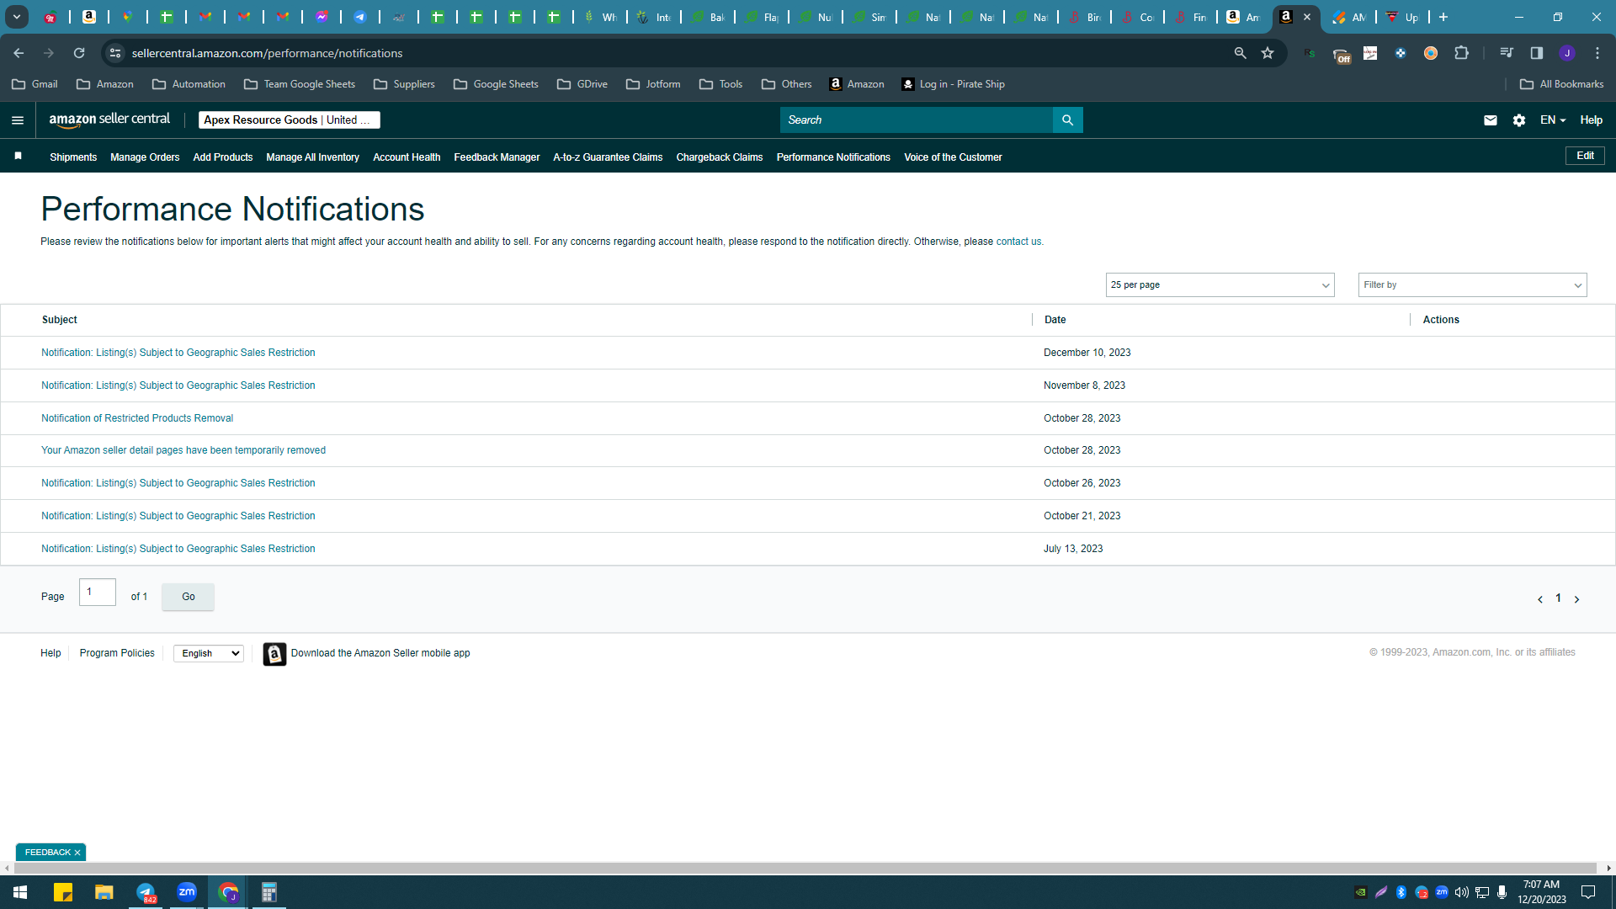
Task: Open the July 13, 2023 geographic restriction notification
Action: (178, 549)
